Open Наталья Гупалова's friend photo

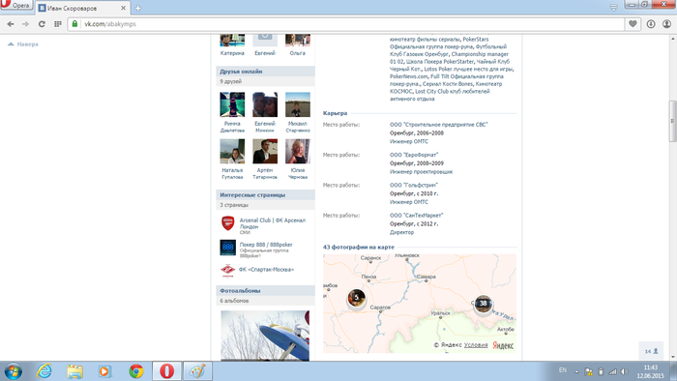tap(232, 151)
